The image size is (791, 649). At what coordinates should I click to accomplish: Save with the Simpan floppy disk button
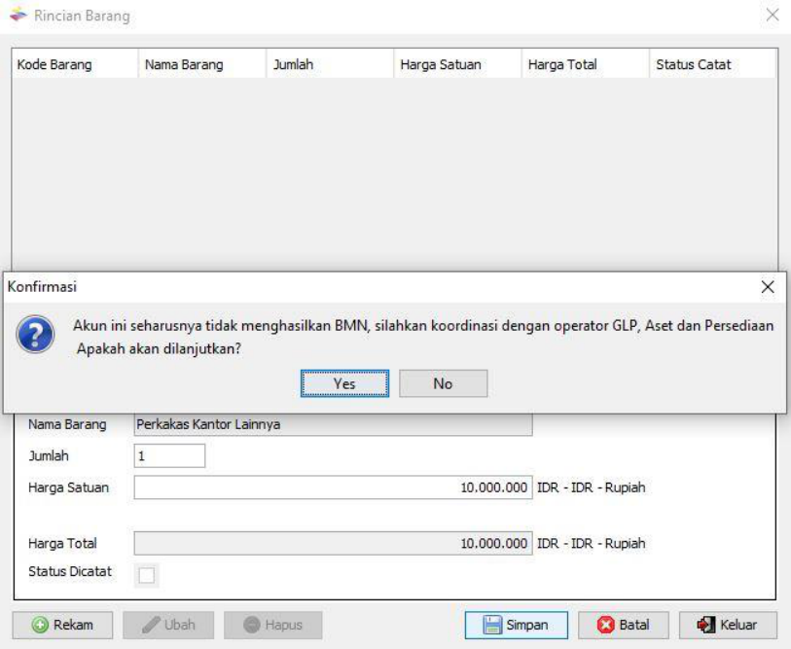[x=515, y=625]
